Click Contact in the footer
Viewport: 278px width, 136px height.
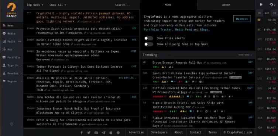[x=196, y=132]
